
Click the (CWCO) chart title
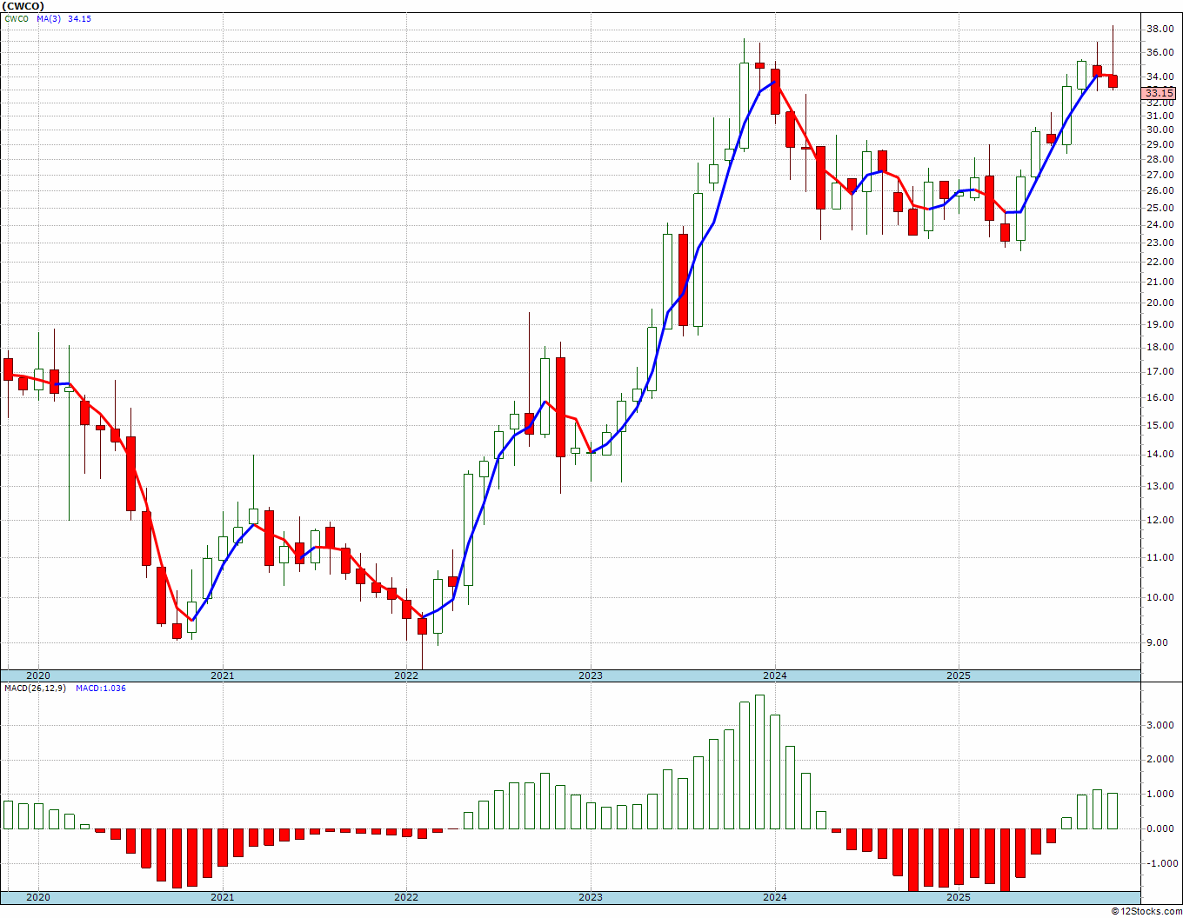coord(22,6)
